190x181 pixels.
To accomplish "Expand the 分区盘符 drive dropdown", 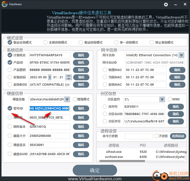I will point(162,99).
